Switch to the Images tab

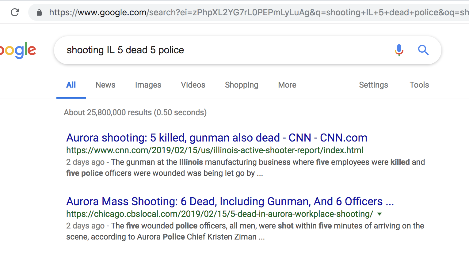click(148, 85)
